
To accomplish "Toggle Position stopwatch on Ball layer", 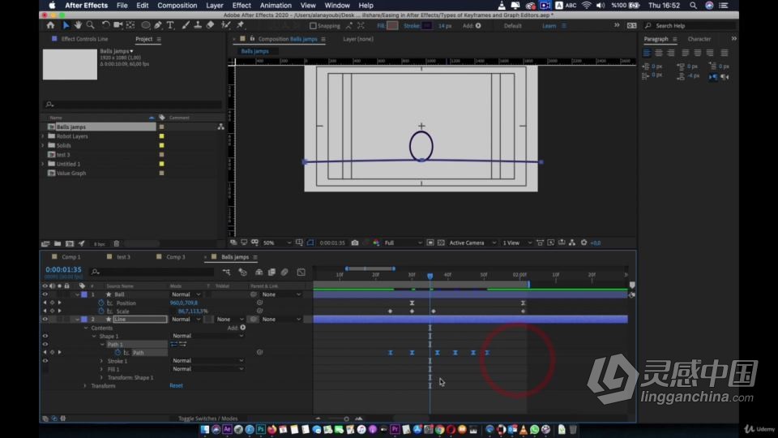I will pos(101,303).
